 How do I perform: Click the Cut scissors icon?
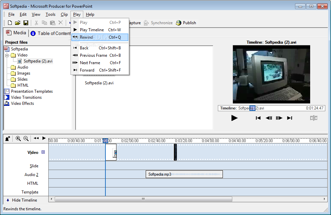tap(36, 23)
